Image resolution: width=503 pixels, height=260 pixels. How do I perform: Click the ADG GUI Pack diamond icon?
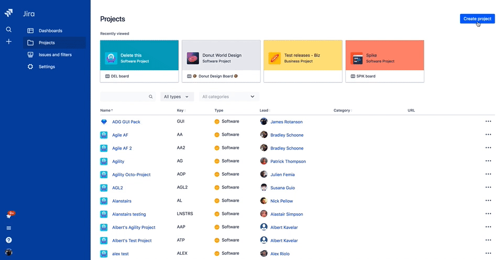pyautogui.click(x=104, y=122)
